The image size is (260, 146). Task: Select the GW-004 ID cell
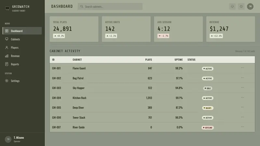57,98
